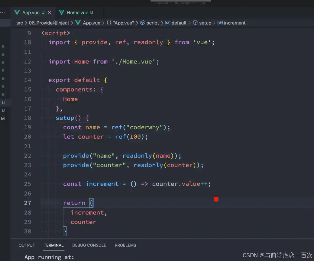The image size is (314, 261).
Task: Click 'export default' on line 14
Action: pos(74,80)
